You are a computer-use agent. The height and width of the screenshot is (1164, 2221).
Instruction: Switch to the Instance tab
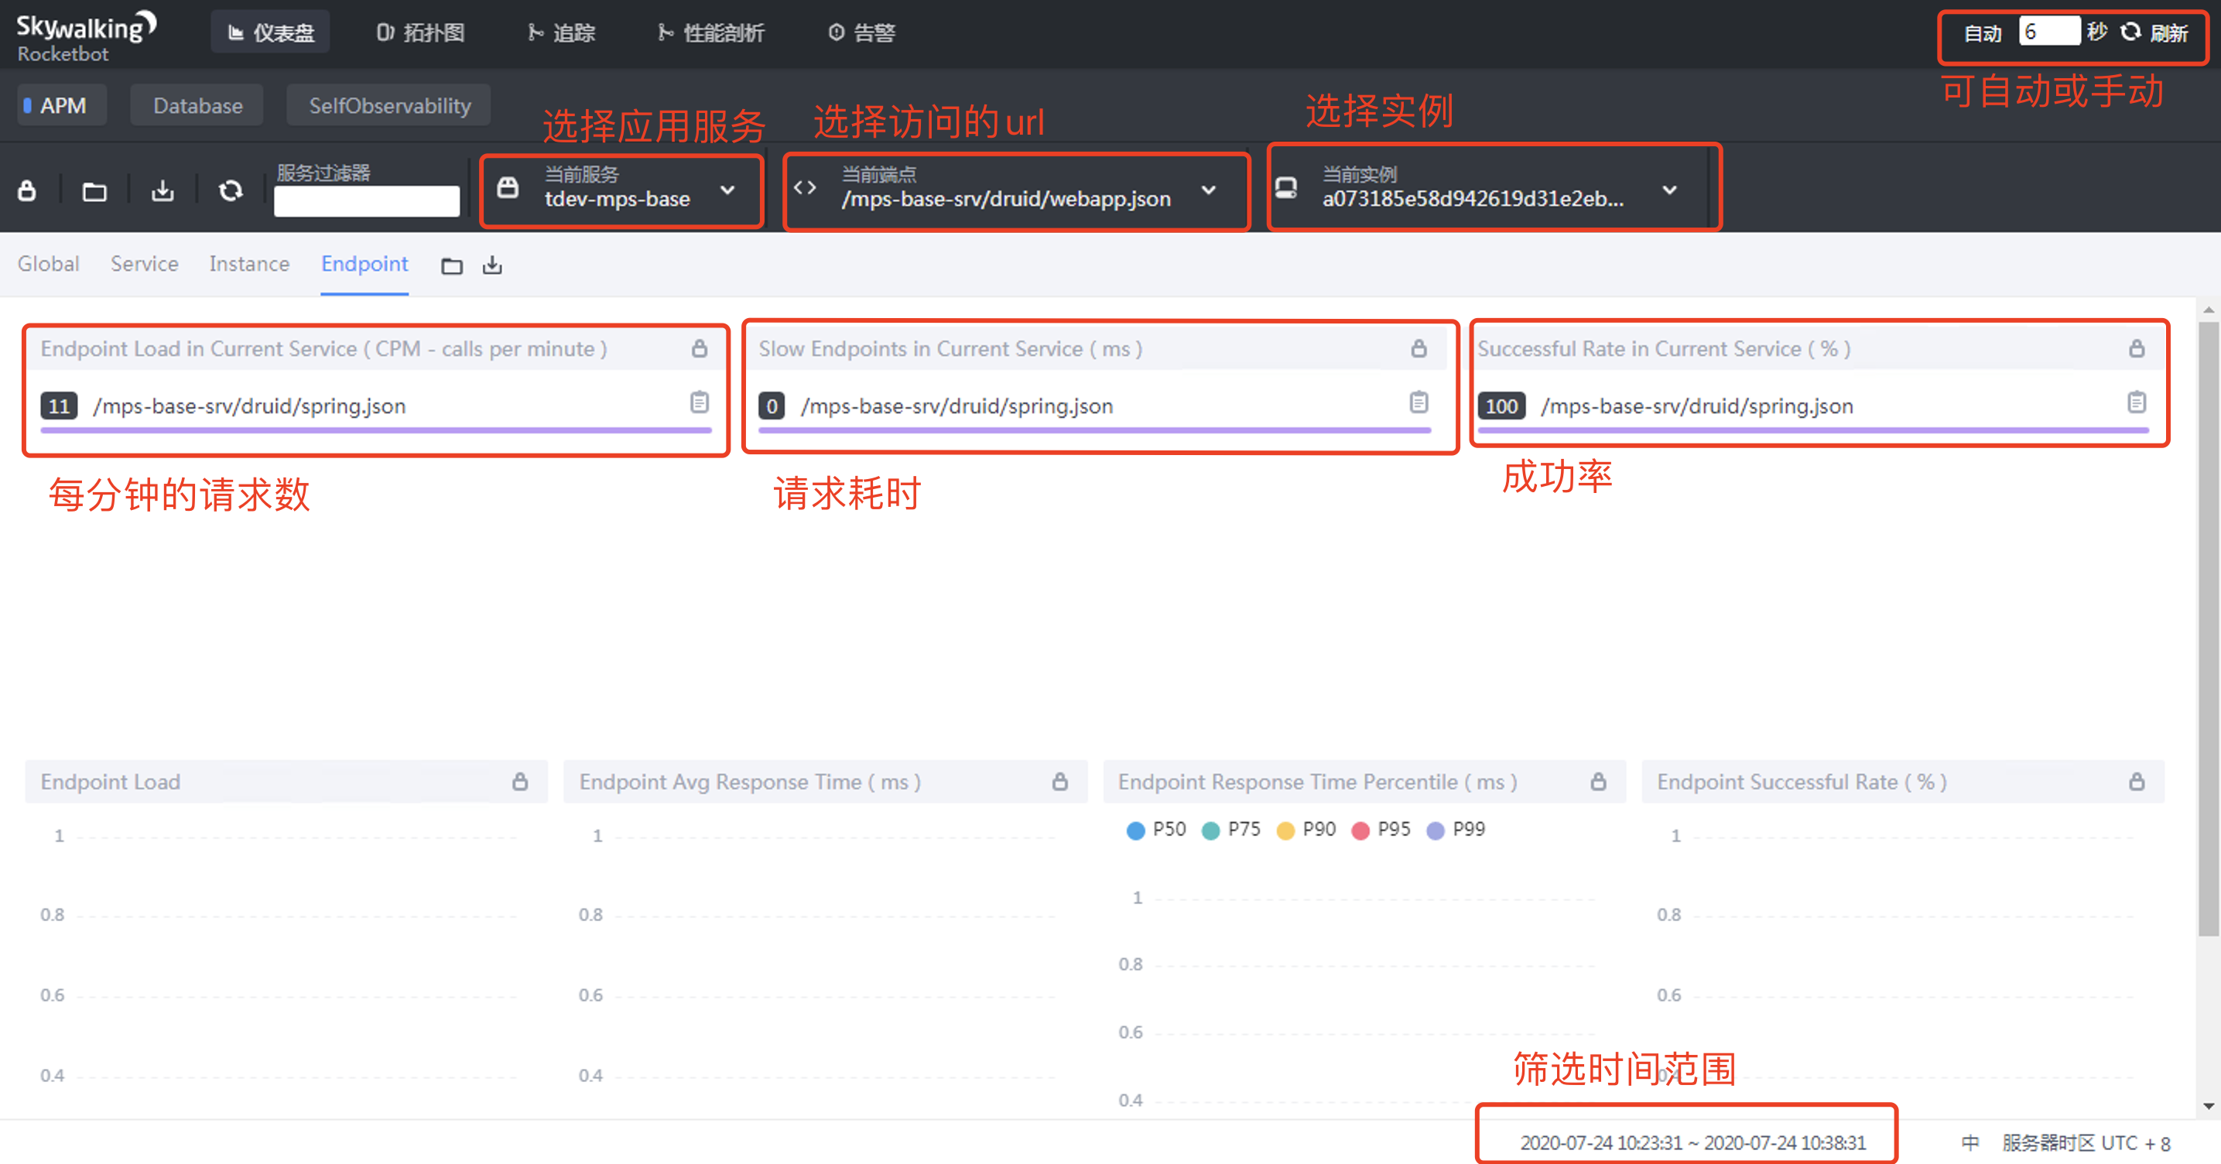tap(248, 264)
